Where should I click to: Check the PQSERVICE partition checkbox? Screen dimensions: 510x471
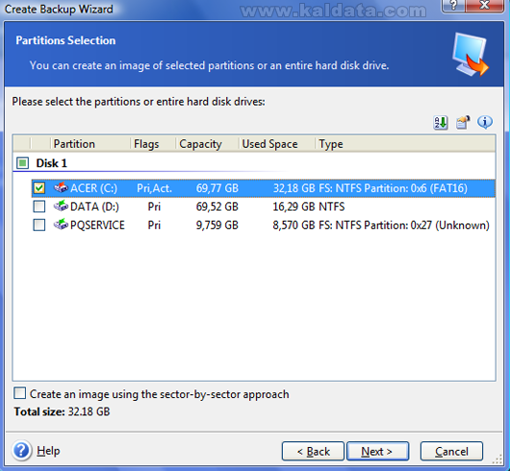(39, 225)
